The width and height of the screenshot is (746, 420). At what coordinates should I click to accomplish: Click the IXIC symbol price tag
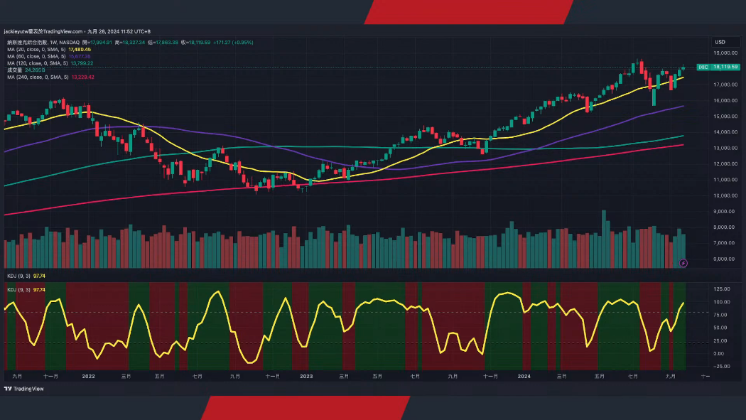coord(703,67)
